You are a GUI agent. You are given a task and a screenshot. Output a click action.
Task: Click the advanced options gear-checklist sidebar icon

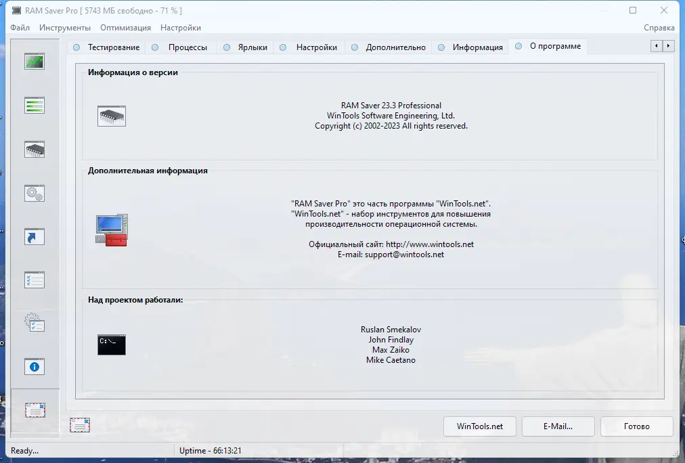[34, 323]
